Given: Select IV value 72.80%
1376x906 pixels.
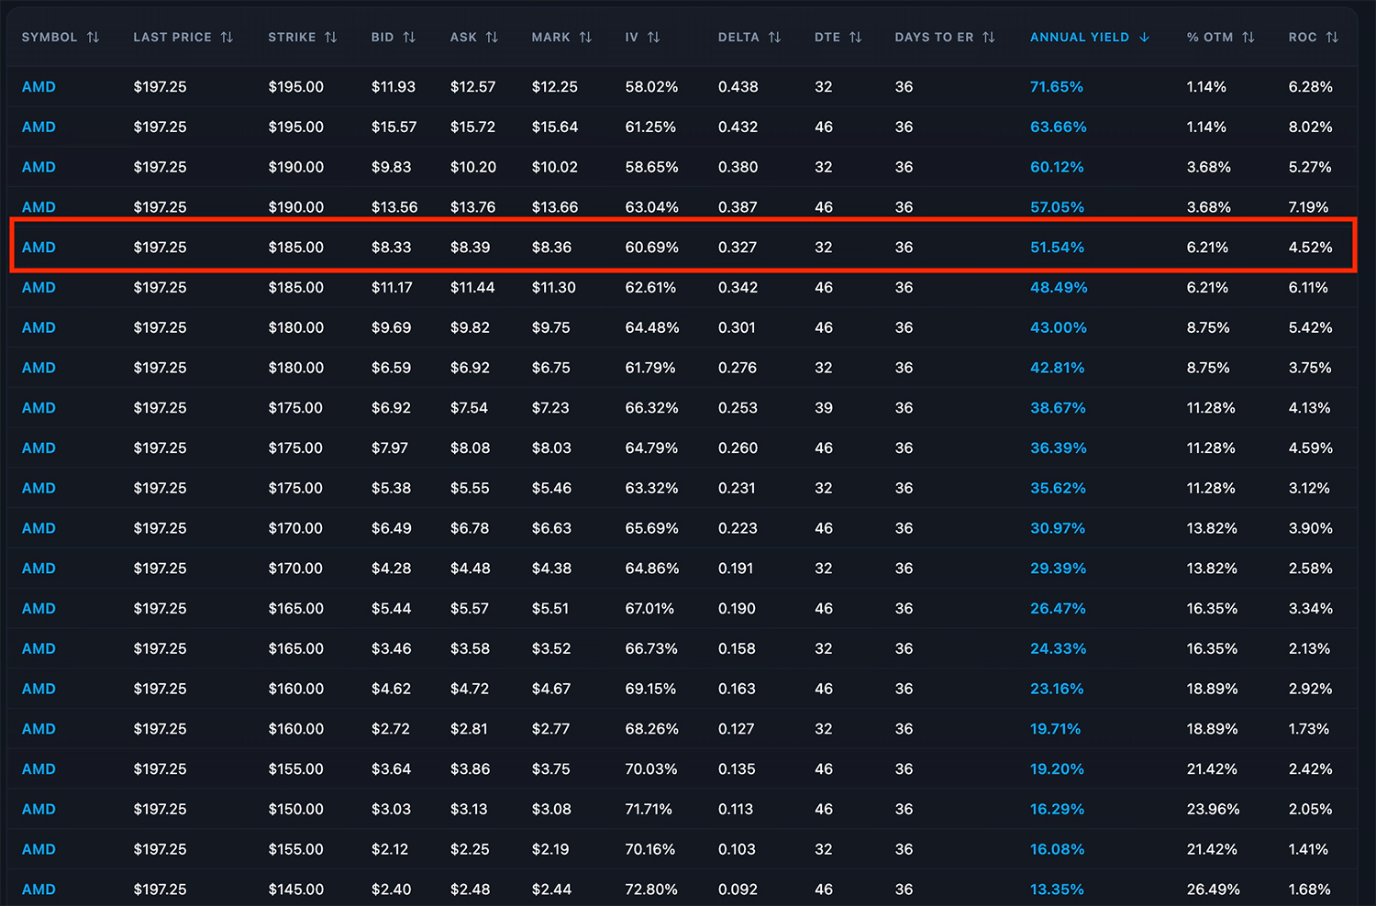Looking at the screenshot, I should pyautogui.click(x=651, y=889).
